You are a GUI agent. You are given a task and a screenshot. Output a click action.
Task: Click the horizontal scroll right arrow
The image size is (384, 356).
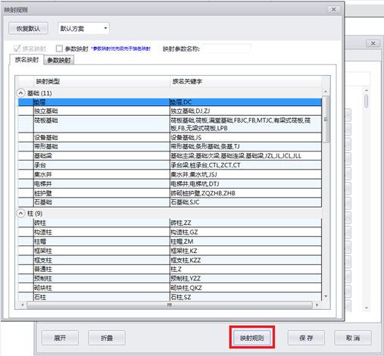point(317,305)
